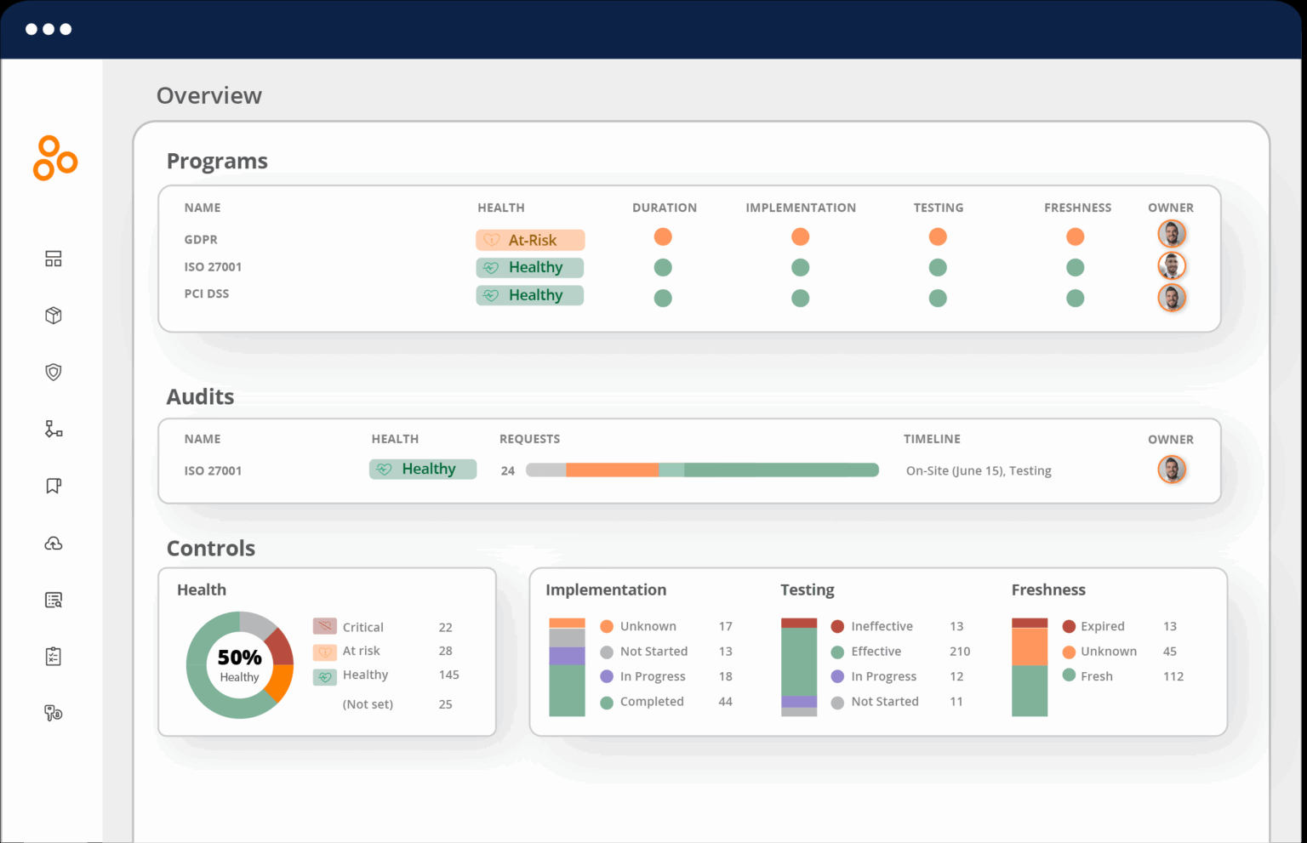Click the ISO 27001 program owner avatar
This screenshot has height=843, width=1307.
[x=1172, y=266]
